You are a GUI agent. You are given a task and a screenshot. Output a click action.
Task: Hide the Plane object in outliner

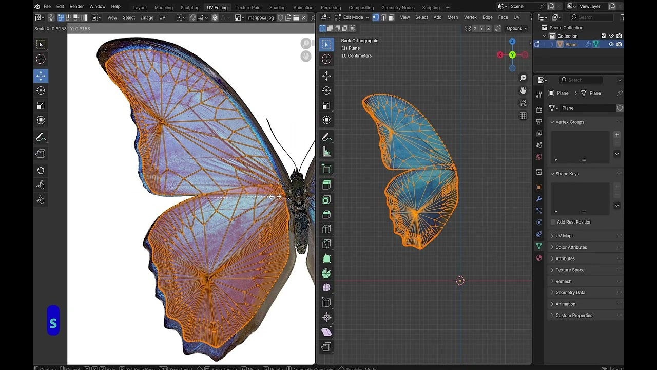click(611, 44)
